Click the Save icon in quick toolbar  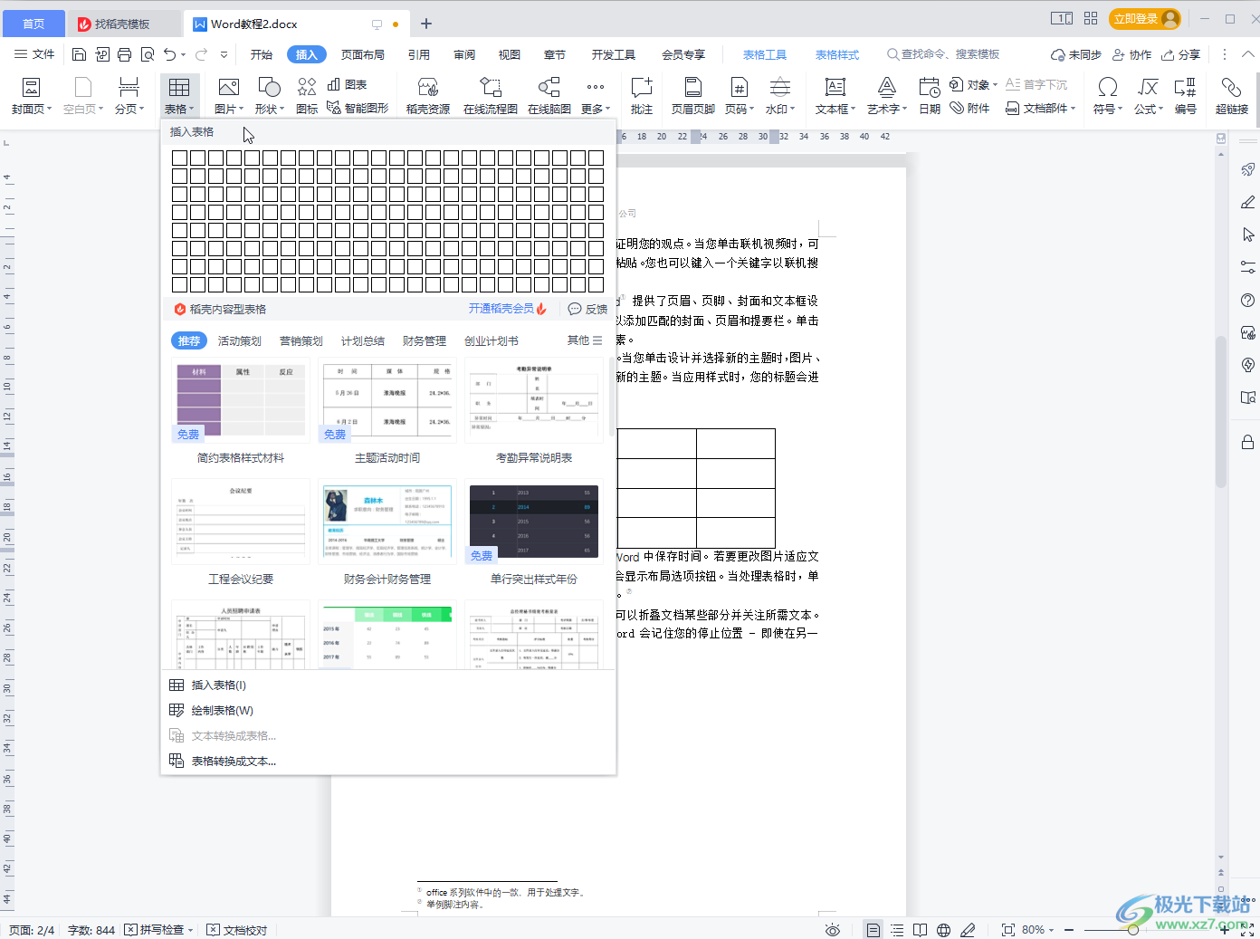point(79,54)
